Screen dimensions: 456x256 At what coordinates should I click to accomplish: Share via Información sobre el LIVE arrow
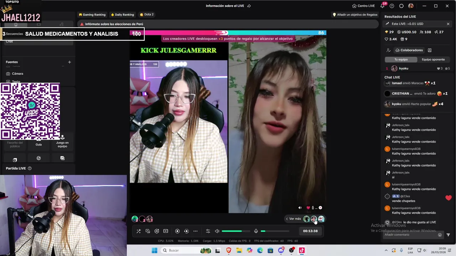(249, 6)
